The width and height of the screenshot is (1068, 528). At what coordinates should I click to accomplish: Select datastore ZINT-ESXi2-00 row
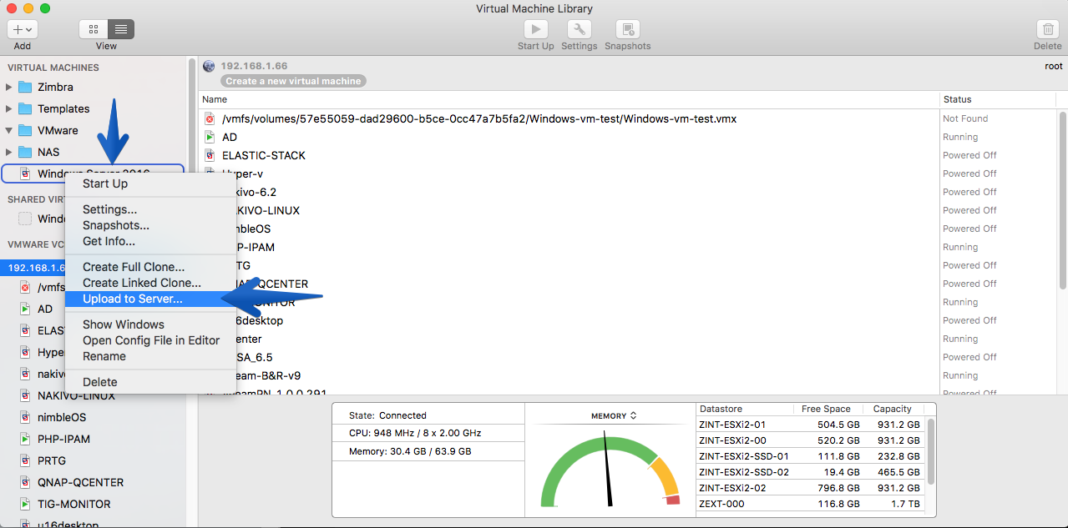click(x=811, y=440)
